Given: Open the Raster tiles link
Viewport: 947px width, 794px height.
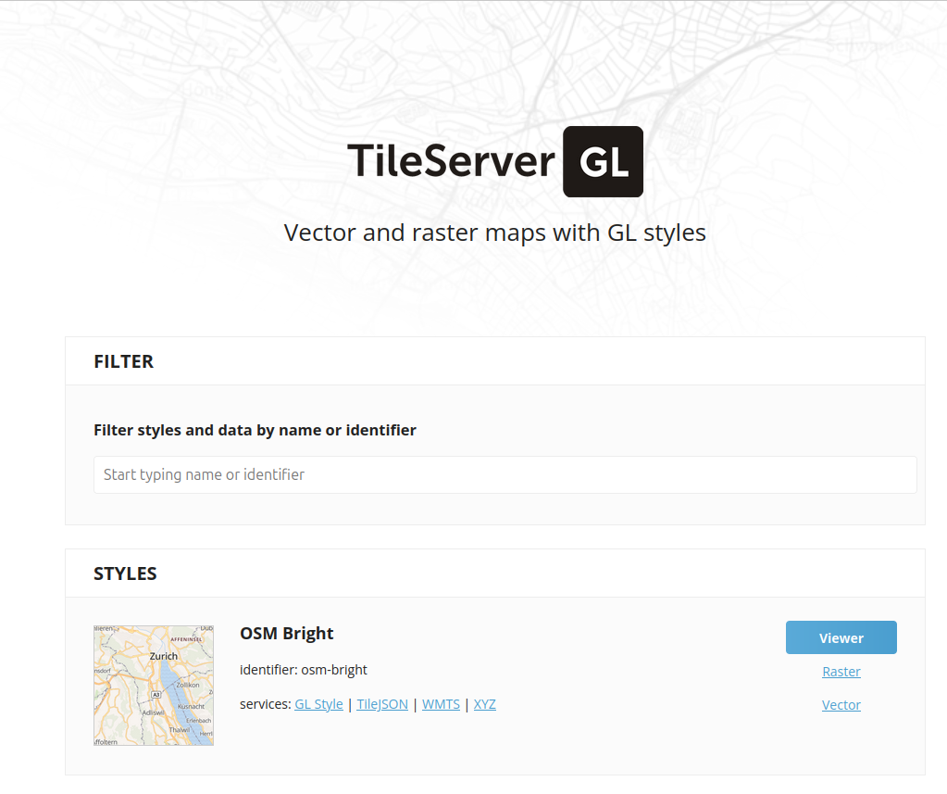Looking at the screenshot, I should [x=841, y=671].
